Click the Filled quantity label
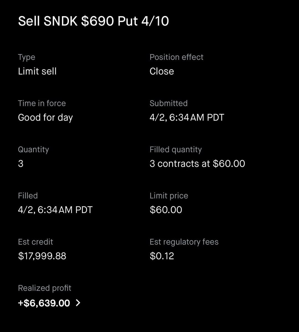This screenshot has height=332, width=299. (176, 149)
